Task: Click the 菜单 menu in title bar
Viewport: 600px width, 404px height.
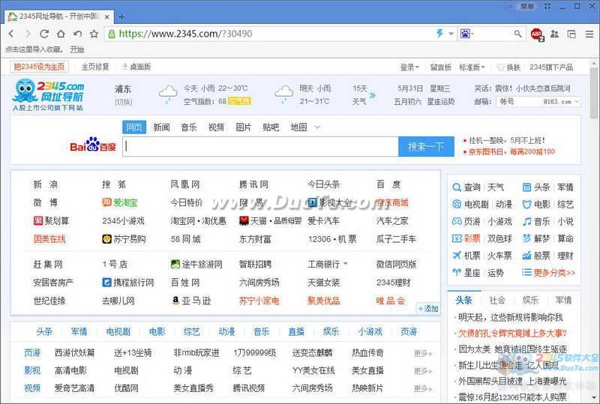Action: (x=527, y=6)
